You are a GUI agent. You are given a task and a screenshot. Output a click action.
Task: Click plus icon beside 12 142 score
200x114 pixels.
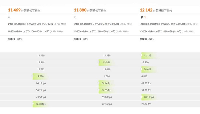click(x=141, y=55)
